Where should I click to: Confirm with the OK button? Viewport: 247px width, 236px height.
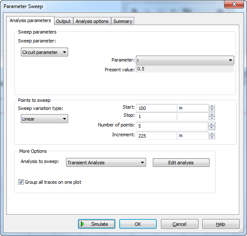coord(138,224)
